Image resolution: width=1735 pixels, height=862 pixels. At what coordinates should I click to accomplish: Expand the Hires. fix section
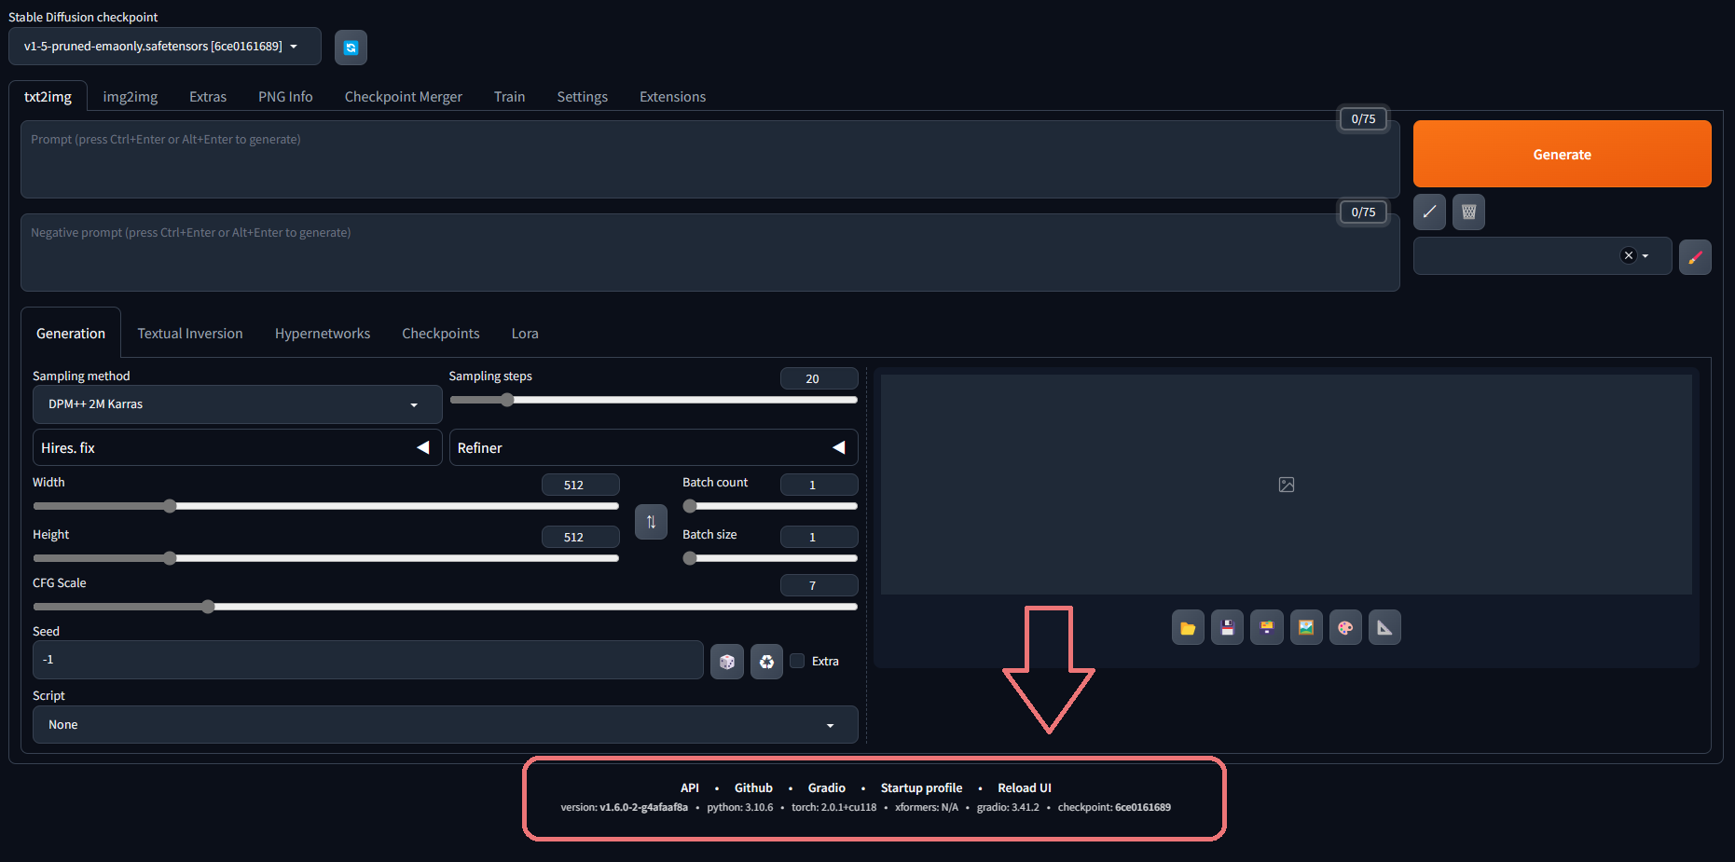coord(237,447)
